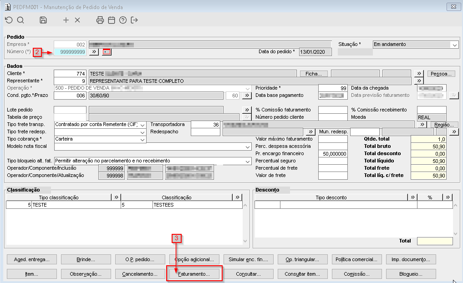The width and height of the screenshot is (463, 283).
Task: Delete record with the X toolbar icon
Action: point(77,20)
